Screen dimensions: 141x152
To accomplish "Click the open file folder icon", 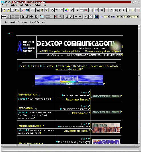I will [x=4, y=10].
